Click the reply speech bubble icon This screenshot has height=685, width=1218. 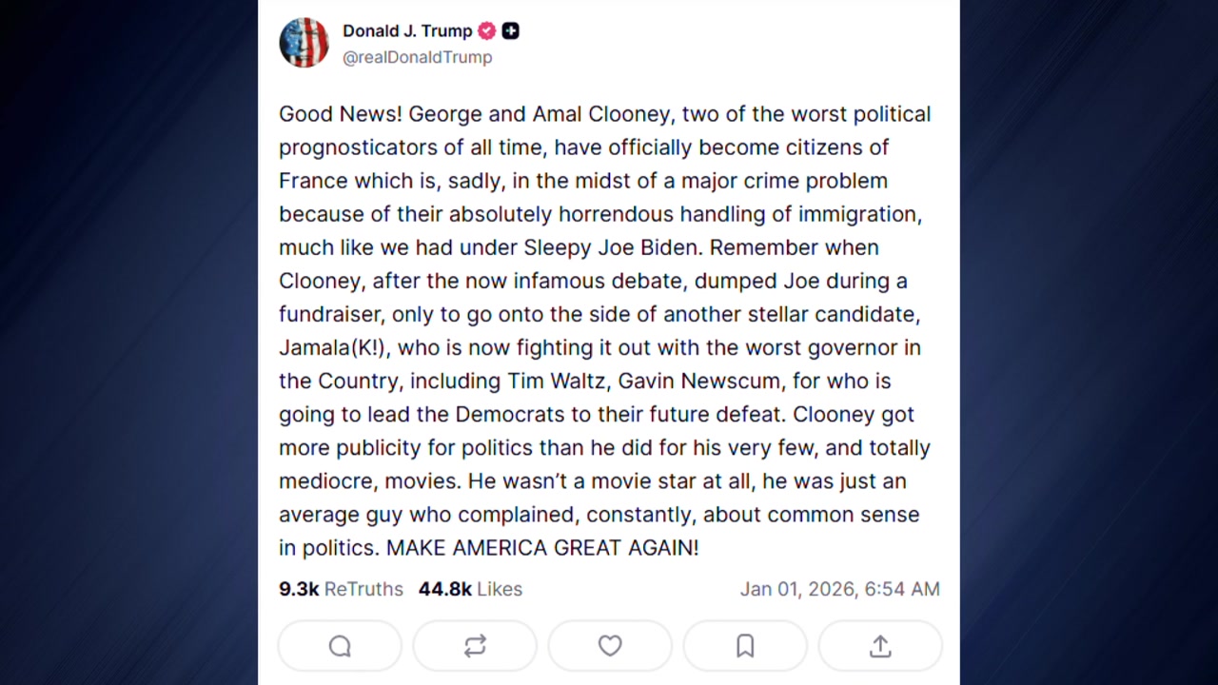[340, 646]
